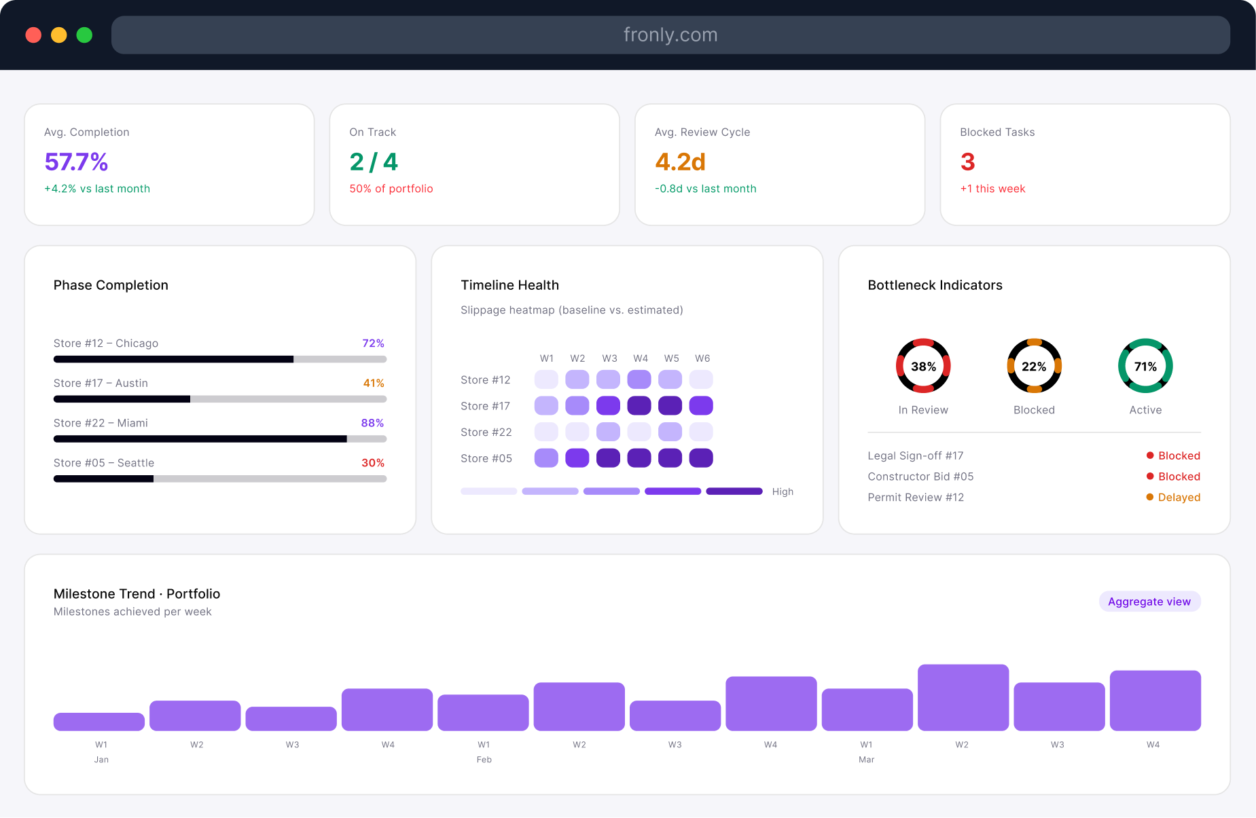The width and height of the screenshot is (1256, 818).
Task: Click the '+1 this week' text
Action: point(992,189)
